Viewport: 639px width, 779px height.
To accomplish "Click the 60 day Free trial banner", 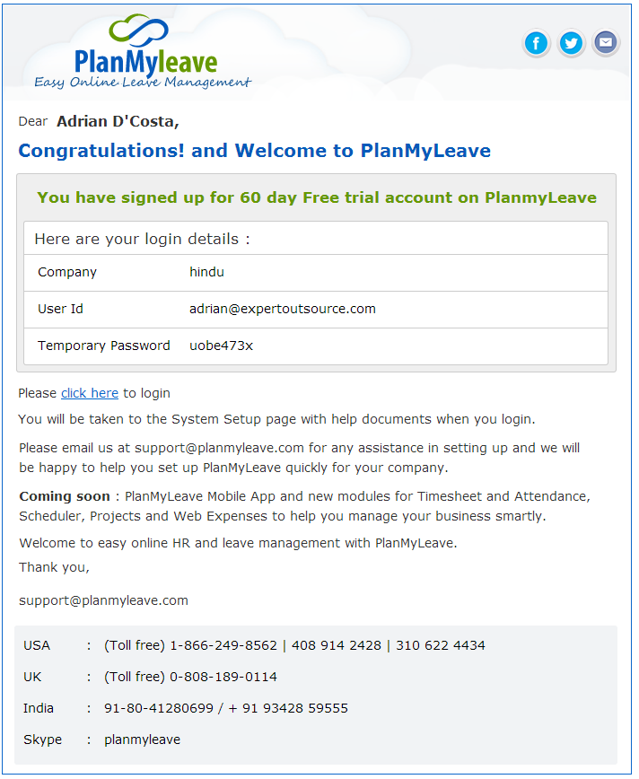I will tap(317, 197).
